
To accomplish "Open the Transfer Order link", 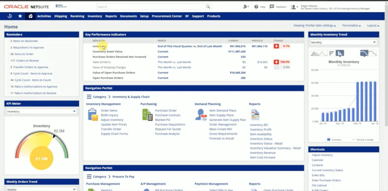I will tap(111, 129).
